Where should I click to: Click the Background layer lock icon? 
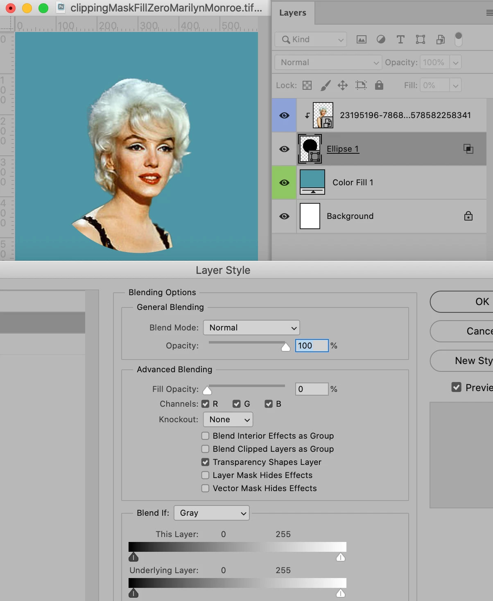(468, 216)
